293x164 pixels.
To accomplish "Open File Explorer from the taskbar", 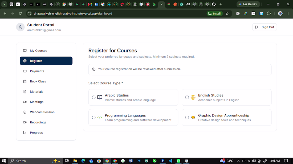I will pos(75,161).
